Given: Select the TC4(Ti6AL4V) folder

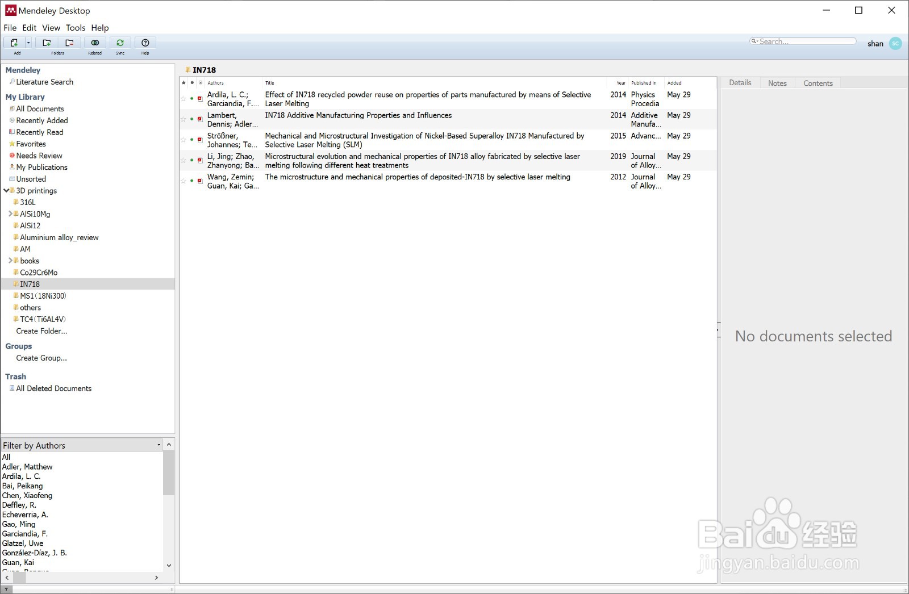Looking at the screenshot, I should coord(43,319).
